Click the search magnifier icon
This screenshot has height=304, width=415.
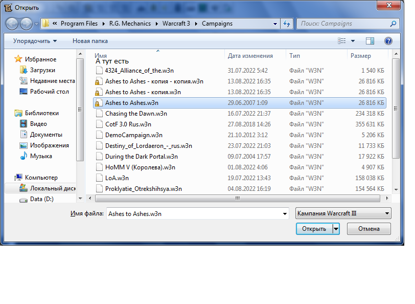pos(393,24)
